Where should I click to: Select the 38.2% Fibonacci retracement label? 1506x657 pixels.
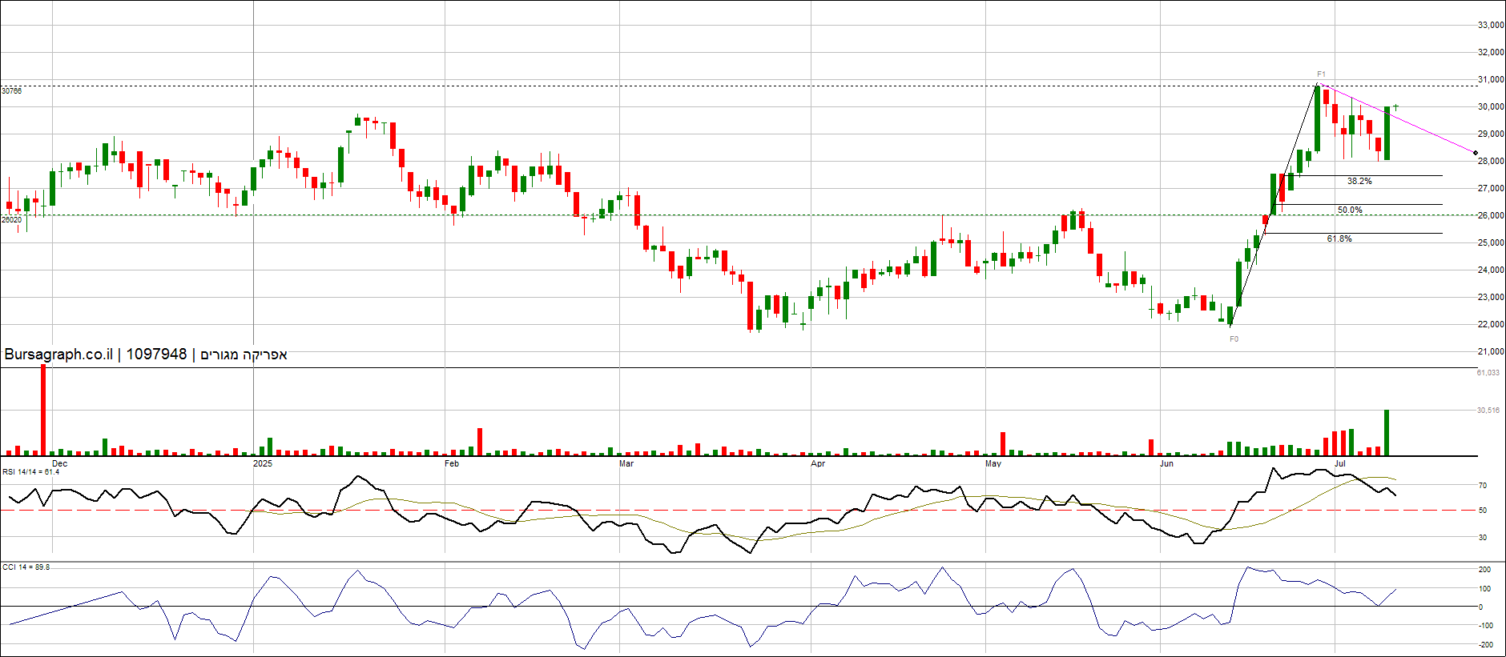click(1359, 182)
